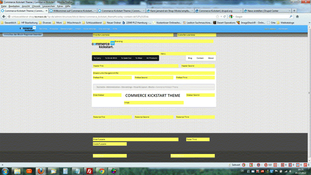The image size is (311, 175).
Task: Click the home icon in Firefox toolbar
Action: [x=297, y=16]
